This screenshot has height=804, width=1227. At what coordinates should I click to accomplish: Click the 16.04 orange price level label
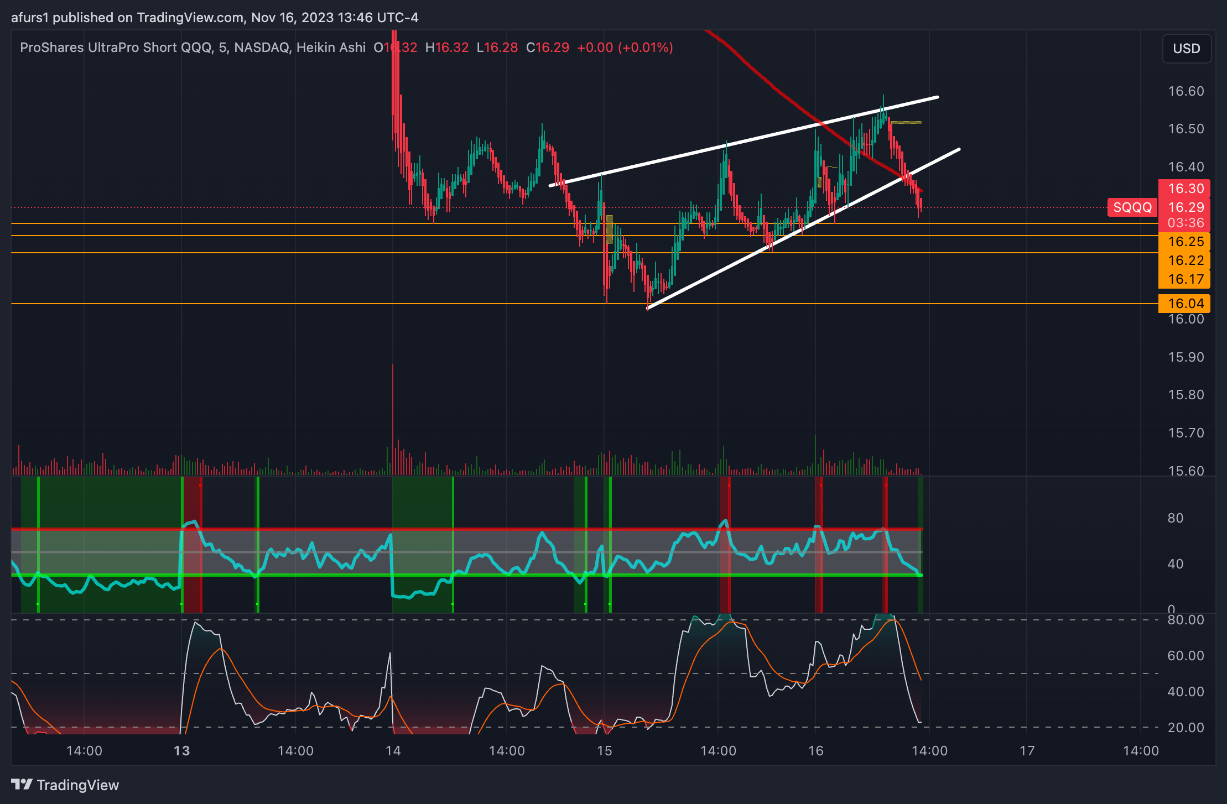1185,304
